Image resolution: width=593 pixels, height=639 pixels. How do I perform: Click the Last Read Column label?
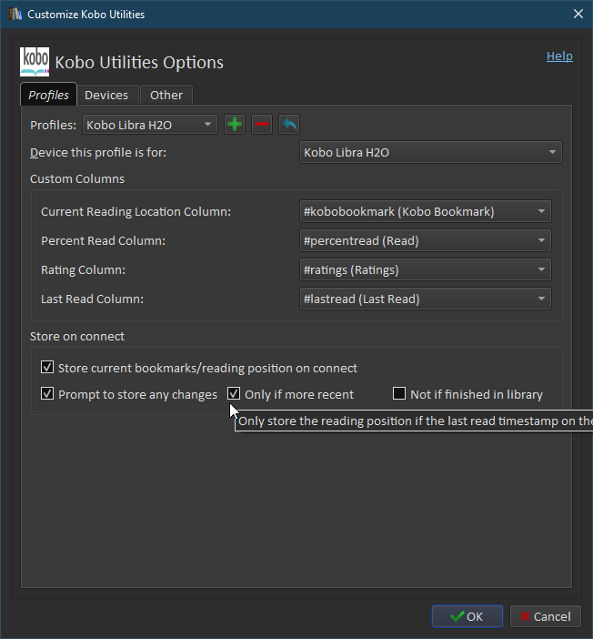93,299
